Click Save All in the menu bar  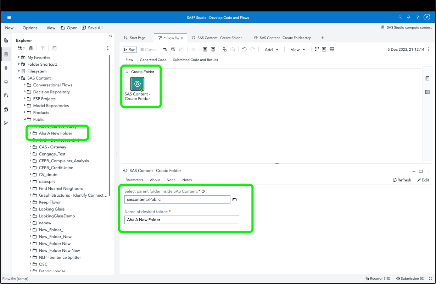92,28
